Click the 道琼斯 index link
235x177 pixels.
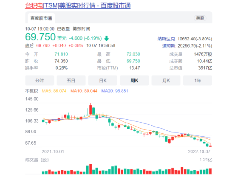169,46
